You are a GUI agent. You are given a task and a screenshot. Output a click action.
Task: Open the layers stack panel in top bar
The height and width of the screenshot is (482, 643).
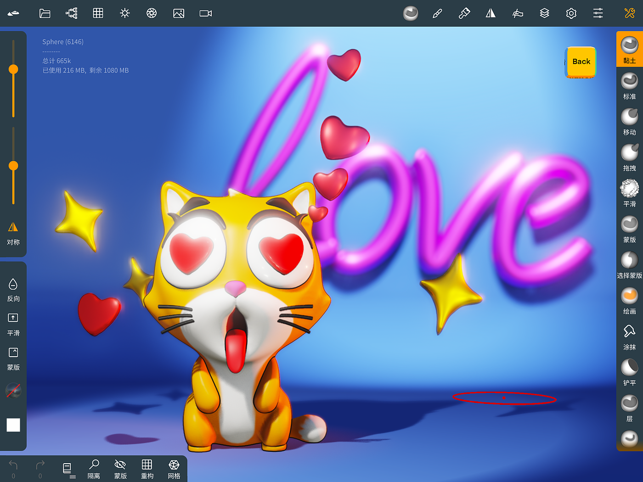tap(544, 13)
